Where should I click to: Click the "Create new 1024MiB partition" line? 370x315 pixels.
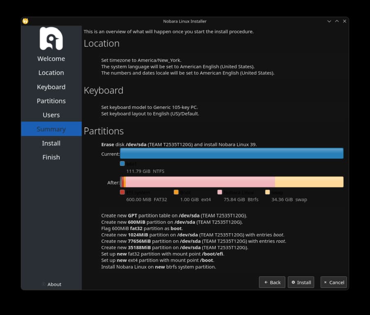tap(193, 235)
